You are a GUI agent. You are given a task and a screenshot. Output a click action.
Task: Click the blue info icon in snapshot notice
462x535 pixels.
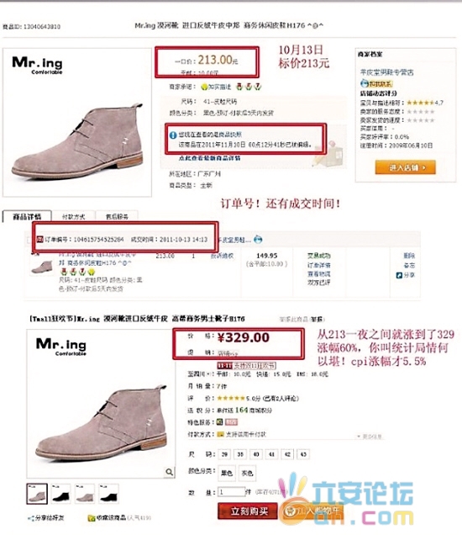[173, 135]
